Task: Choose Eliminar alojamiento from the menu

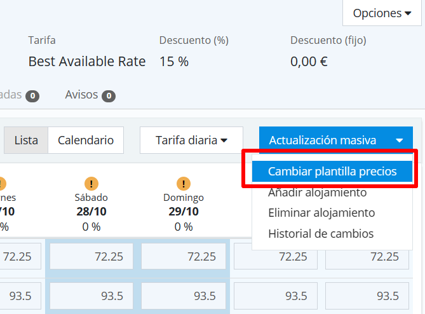Action: [x=321, y=213]
